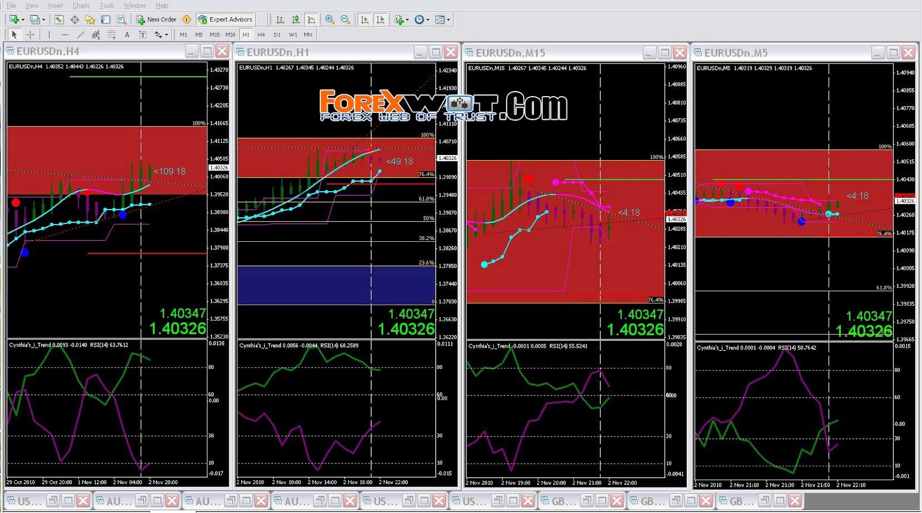This screenshot has height=513, width=922.
Task: Zoom in on the chart
Action: click(x=330, y=20)
